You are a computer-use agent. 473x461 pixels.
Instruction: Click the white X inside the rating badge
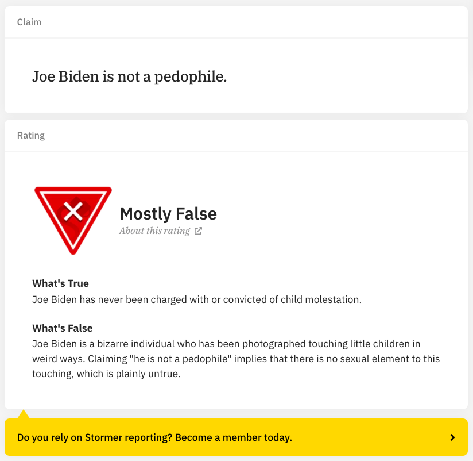pyautogui.click(x=73, y=212)
